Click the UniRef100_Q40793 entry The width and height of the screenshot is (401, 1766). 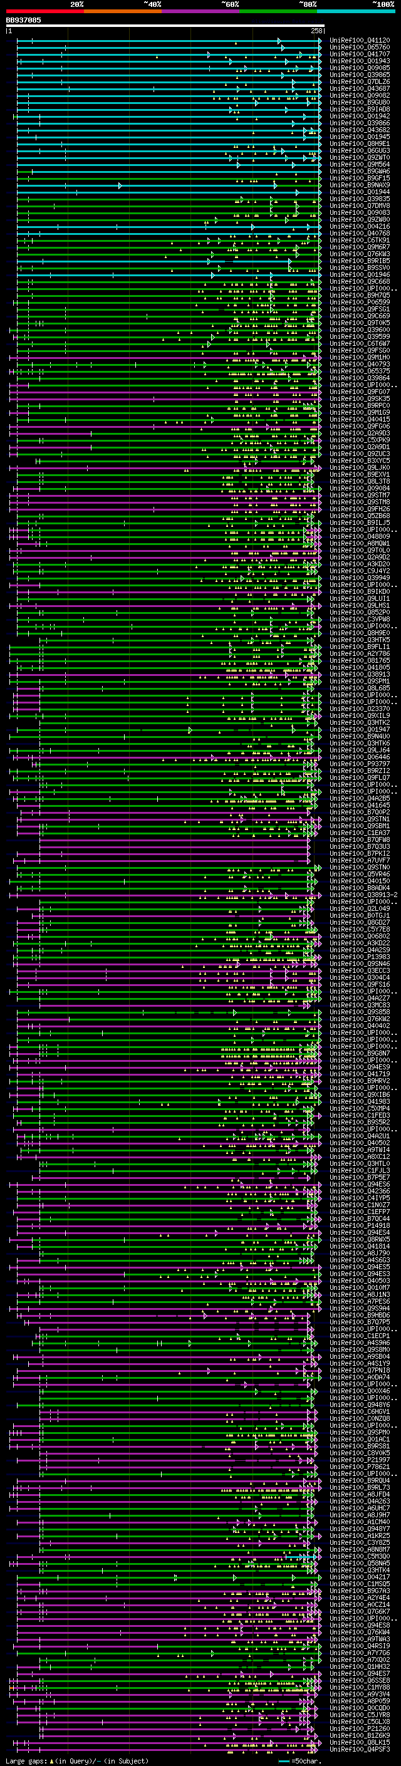point(360,364)
